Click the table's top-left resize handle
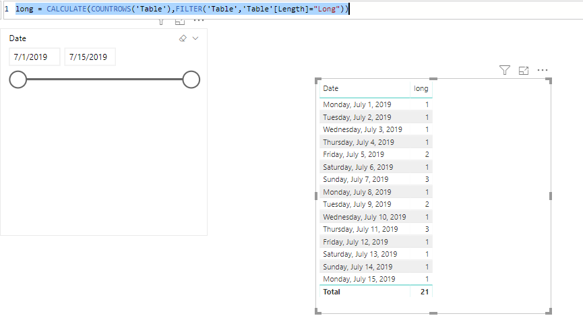Screen dimensions: 583x320 tap(317, 81)
